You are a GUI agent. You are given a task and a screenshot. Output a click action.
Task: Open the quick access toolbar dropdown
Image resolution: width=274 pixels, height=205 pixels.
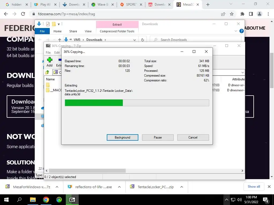point(59,24)
